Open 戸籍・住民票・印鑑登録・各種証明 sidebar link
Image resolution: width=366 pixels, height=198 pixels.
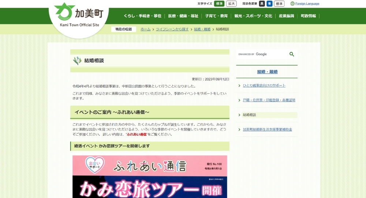tap(269, 100)
